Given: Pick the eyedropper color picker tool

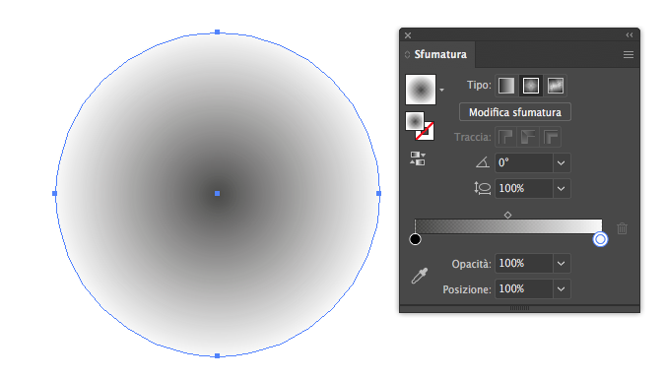Looking at the screenshot, I should pyautogui.click(x=420, y=276).
